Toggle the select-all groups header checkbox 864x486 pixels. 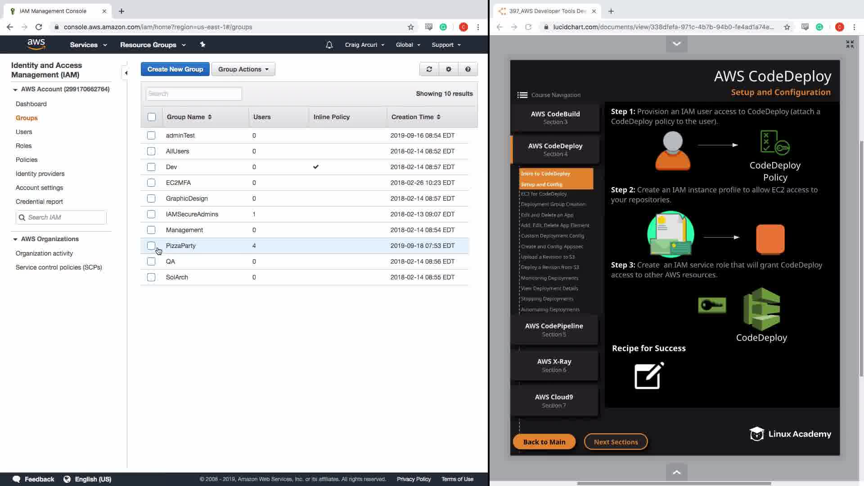pos(152,117)
